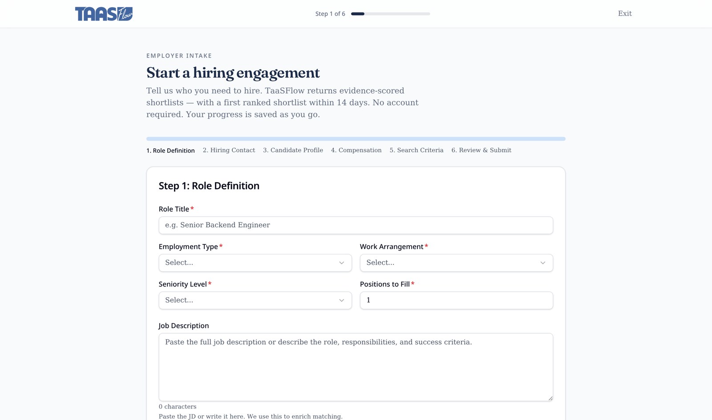
Task: Click the Start a hiring engagement heading
Action: pos(233,73)
